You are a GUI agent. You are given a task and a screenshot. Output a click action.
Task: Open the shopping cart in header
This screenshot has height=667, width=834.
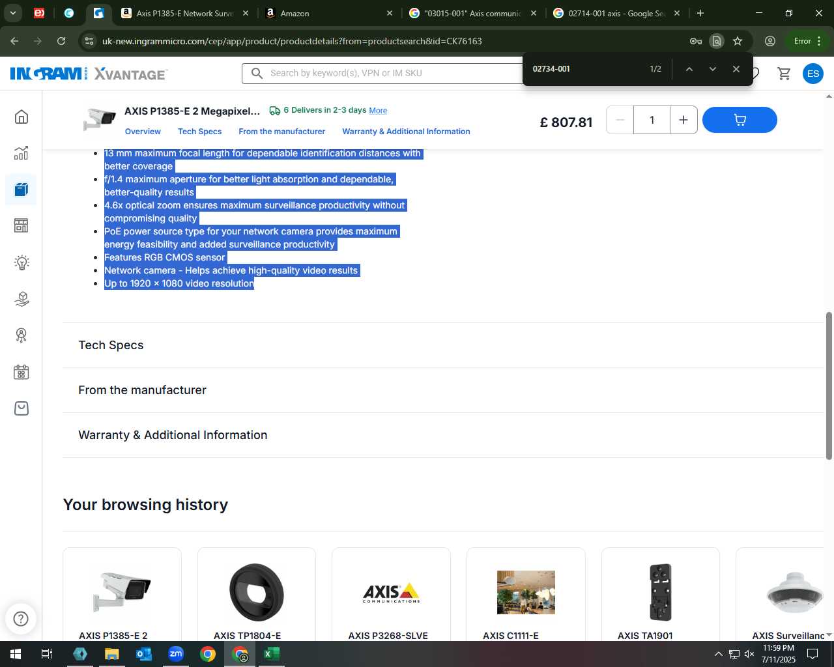(784, 73)
